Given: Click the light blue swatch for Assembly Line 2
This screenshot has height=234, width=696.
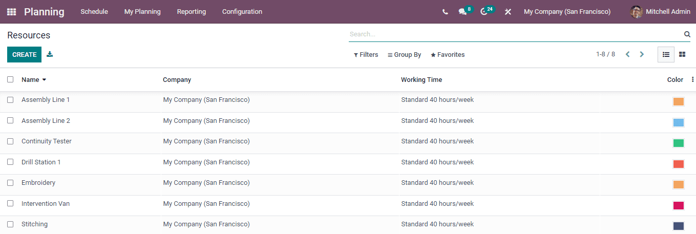Looking at the screenshot, I should click(x=679, y=122).
